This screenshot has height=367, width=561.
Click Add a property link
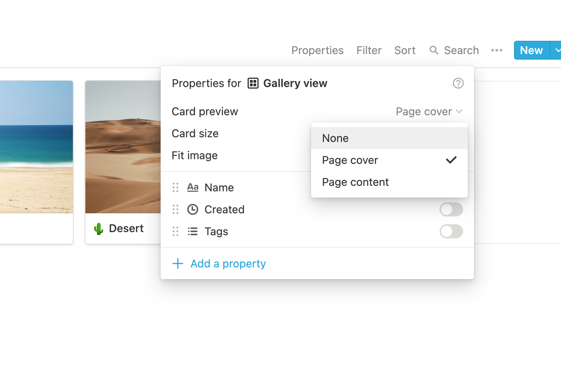(x=228, y=263)
